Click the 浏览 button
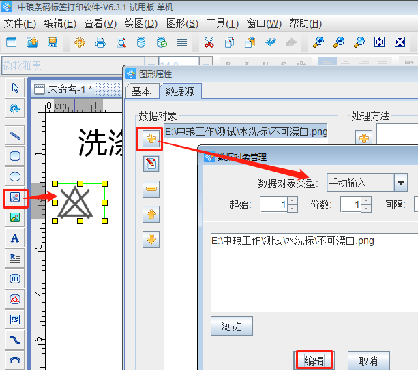 pos(231,326)
